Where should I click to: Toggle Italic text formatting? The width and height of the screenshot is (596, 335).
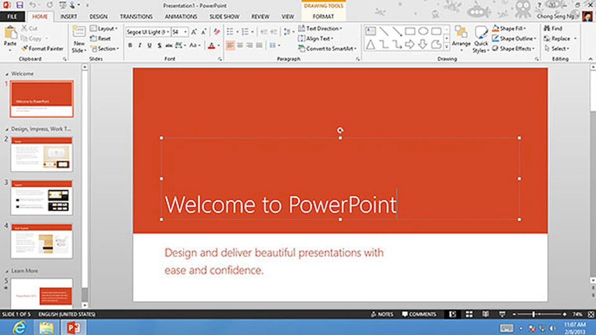(140, 45)
